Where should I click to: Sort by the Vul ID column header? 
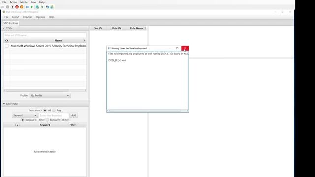(x=98, y=28)
